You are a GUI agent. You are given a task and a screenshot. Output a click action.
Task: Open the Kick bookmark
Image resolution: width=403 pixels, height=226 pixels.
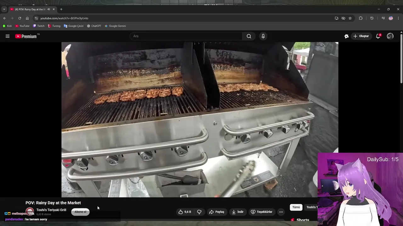tap(7, 26)
